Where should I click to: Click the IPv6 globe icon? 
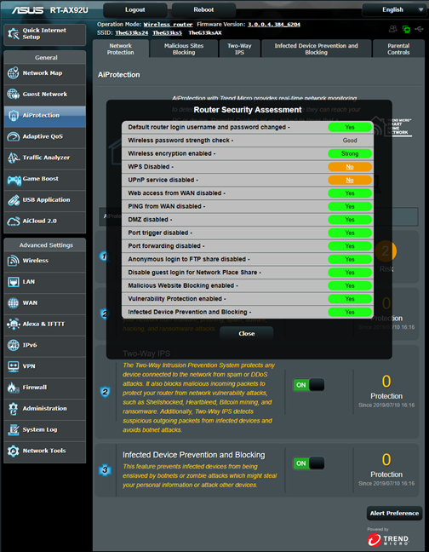click(x=14, y=345)
